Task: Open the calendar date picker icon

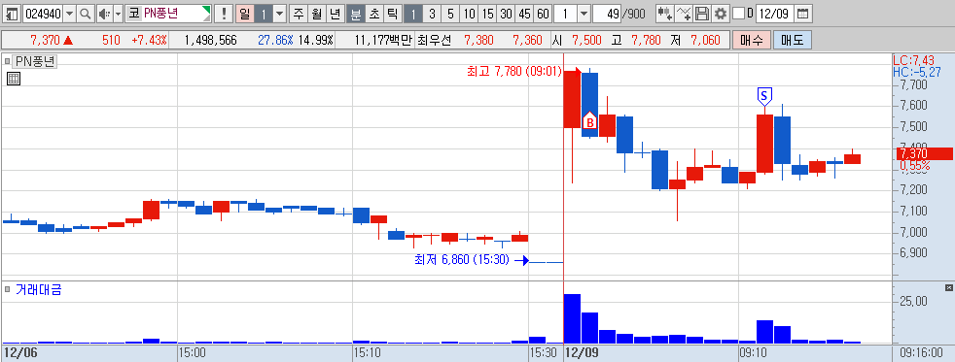Action: coord(804,14)
